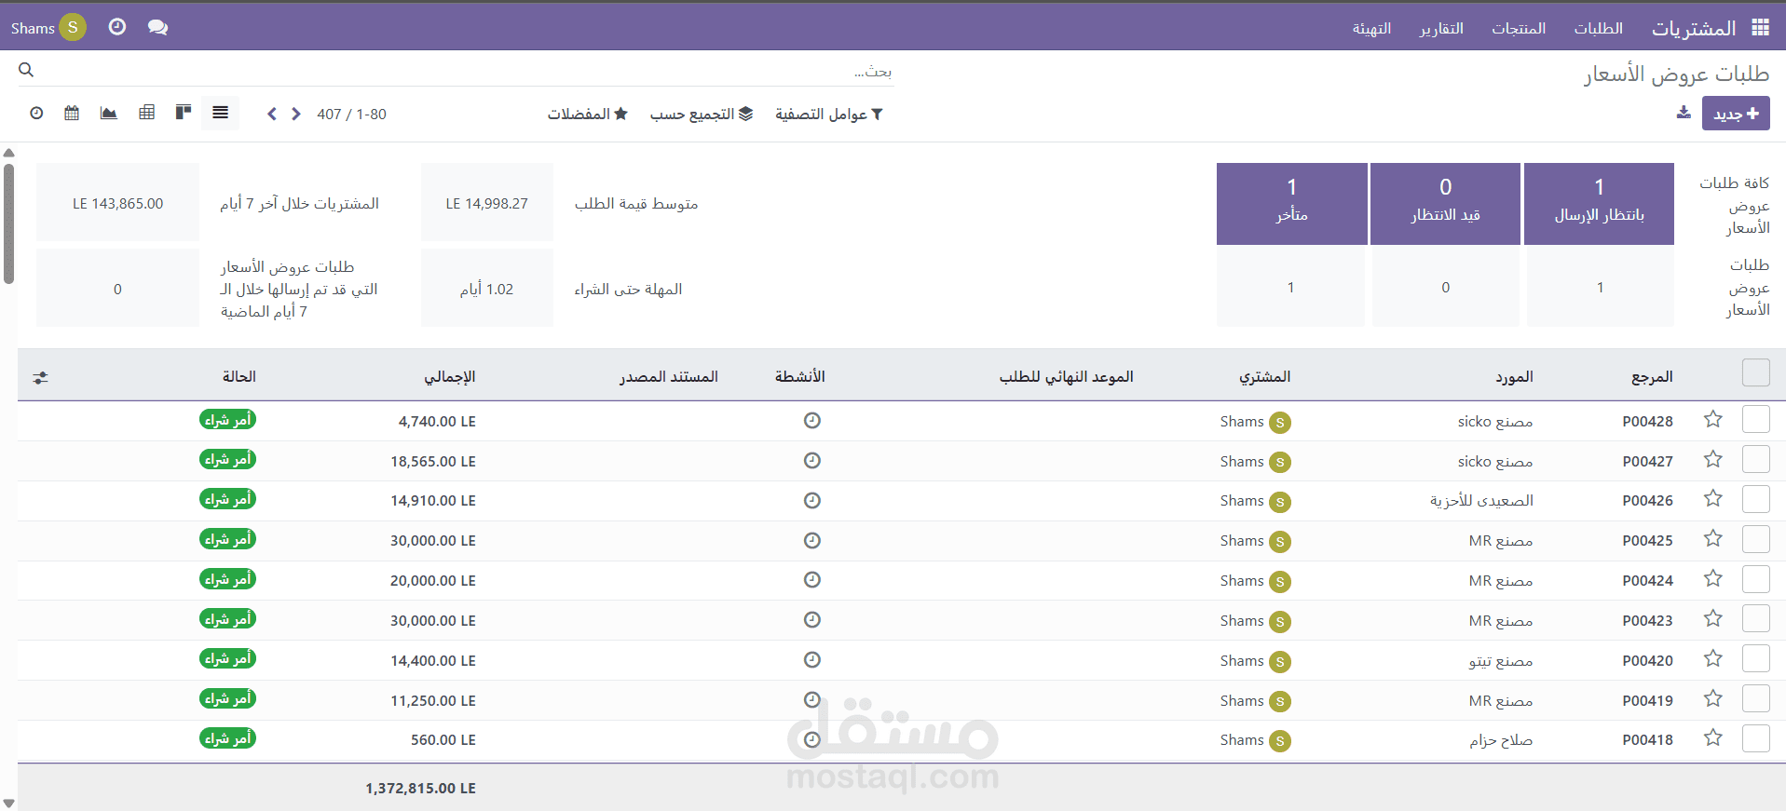Sort by المورد column header
The width and height of the screenshot is (1786, 811).
coord(1514,376)
